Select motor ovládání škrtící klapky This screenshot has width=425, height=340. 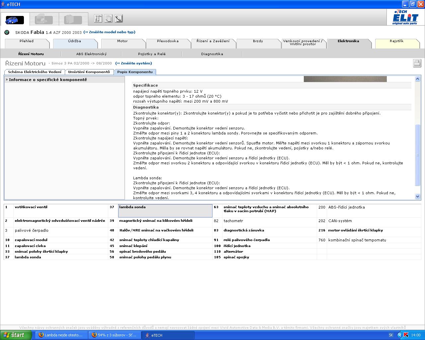tap(355, 230)
